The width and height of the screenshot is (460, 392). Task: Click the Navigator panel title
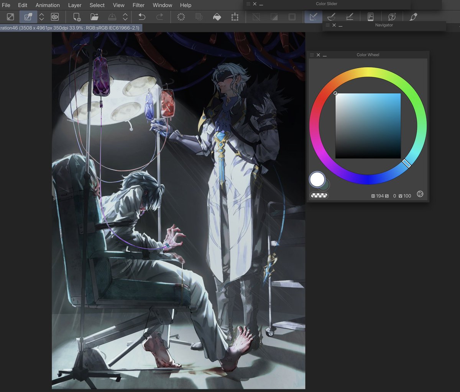384,25
